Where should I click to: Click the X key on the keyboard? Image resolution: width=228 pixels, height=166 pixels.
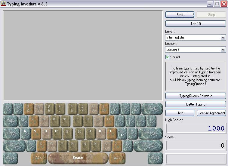[42, 146]
